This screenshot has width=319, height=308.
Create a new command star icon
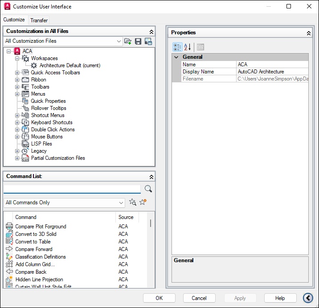tap(143, 202)
